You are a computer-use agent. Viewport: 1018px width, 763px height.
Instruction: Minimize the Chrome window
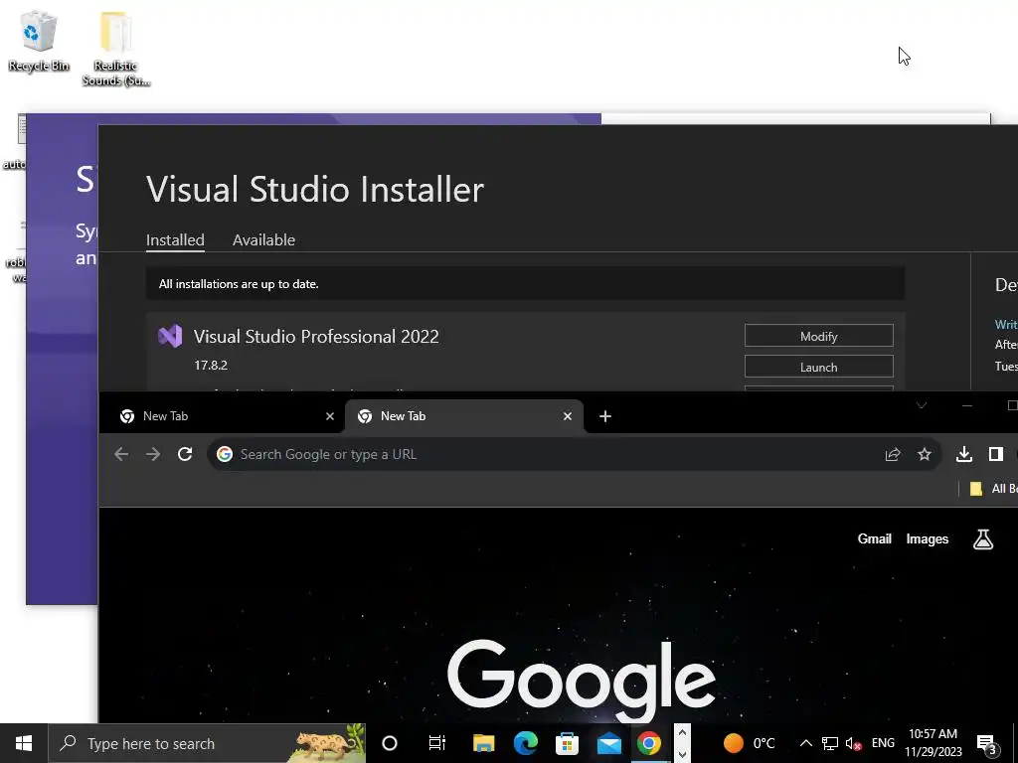966,405
